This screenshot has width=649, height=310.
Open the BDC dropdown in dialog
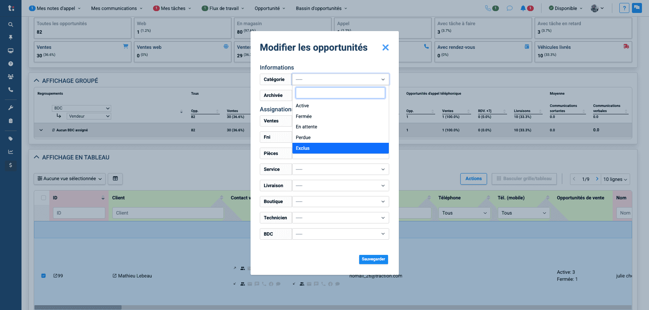pyautogui.click(x=340, y=234)
